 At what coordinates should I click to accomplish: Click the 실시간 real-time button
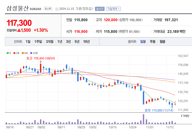tap(100, 9)
